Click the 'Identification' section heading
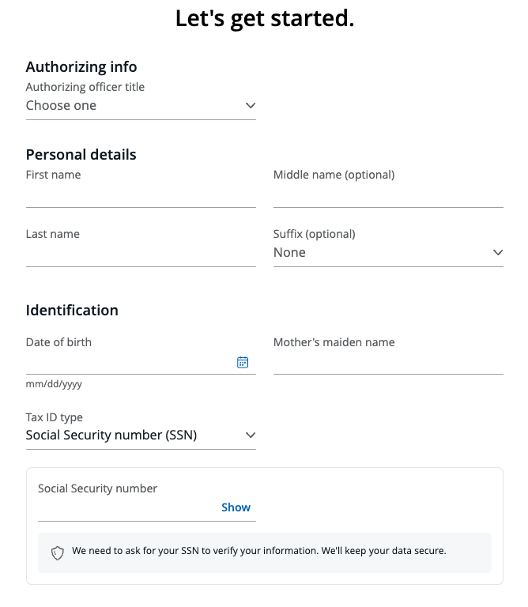 (x=72, y=311)
